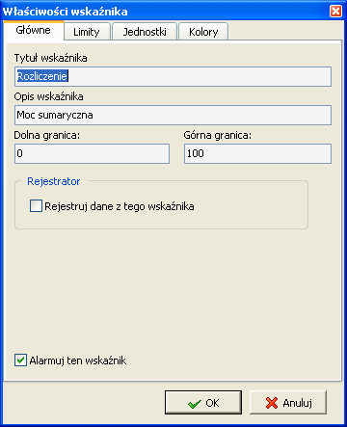Screen dimensions: 347x427
Task: Click the Tytuł wskaźnika label text
Action: point(50,58)
